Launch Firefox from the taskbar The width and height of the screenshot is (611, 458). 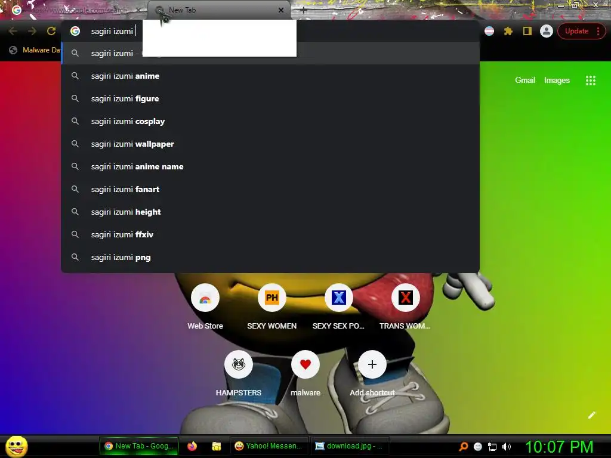(192, 446)
